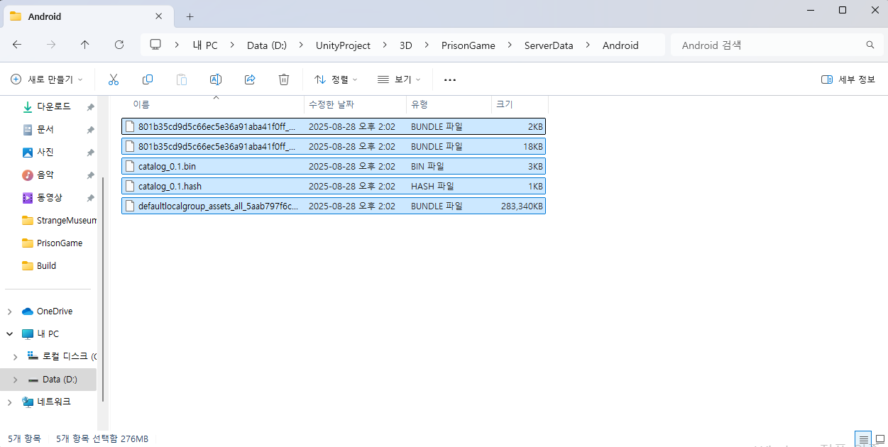Click ServerData in address breadcrumb

(549, 45)
